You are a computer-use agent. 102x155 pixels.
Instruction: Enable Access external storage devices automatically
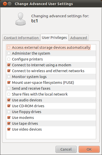pyautogui.click(x=9, y=48)
